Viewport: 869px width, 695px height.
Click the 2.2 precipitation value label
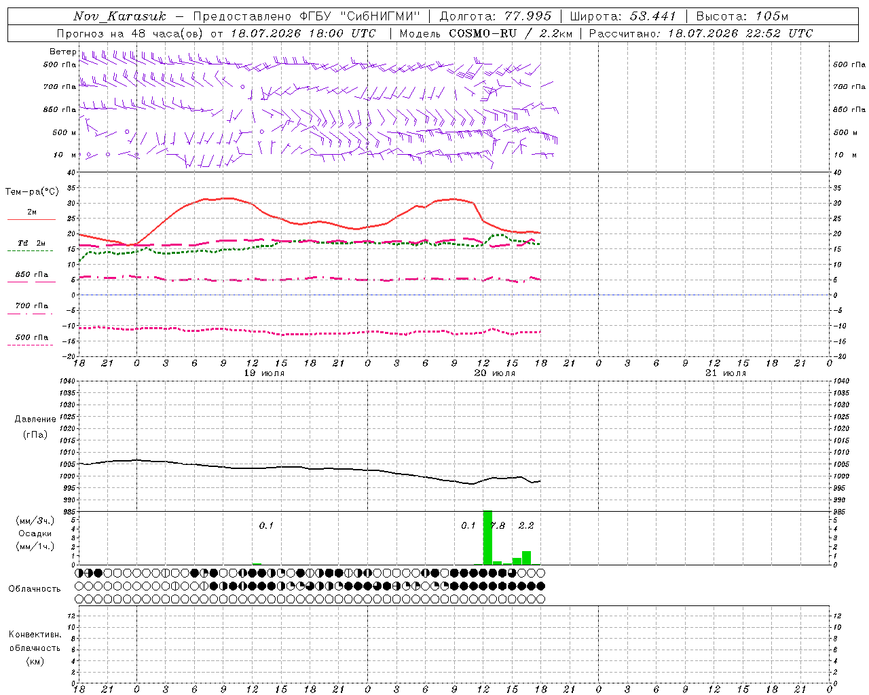526,525
